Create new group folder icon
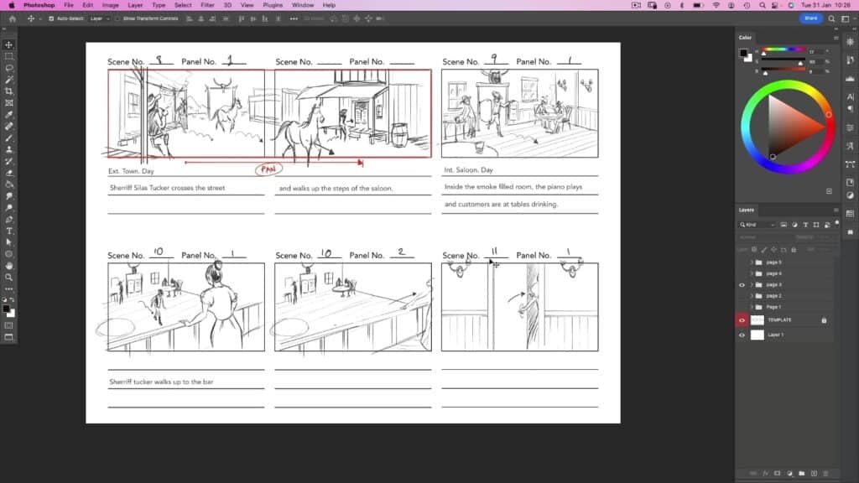The height and width of the screenshot is (483, 859). [x=801, y=473]
